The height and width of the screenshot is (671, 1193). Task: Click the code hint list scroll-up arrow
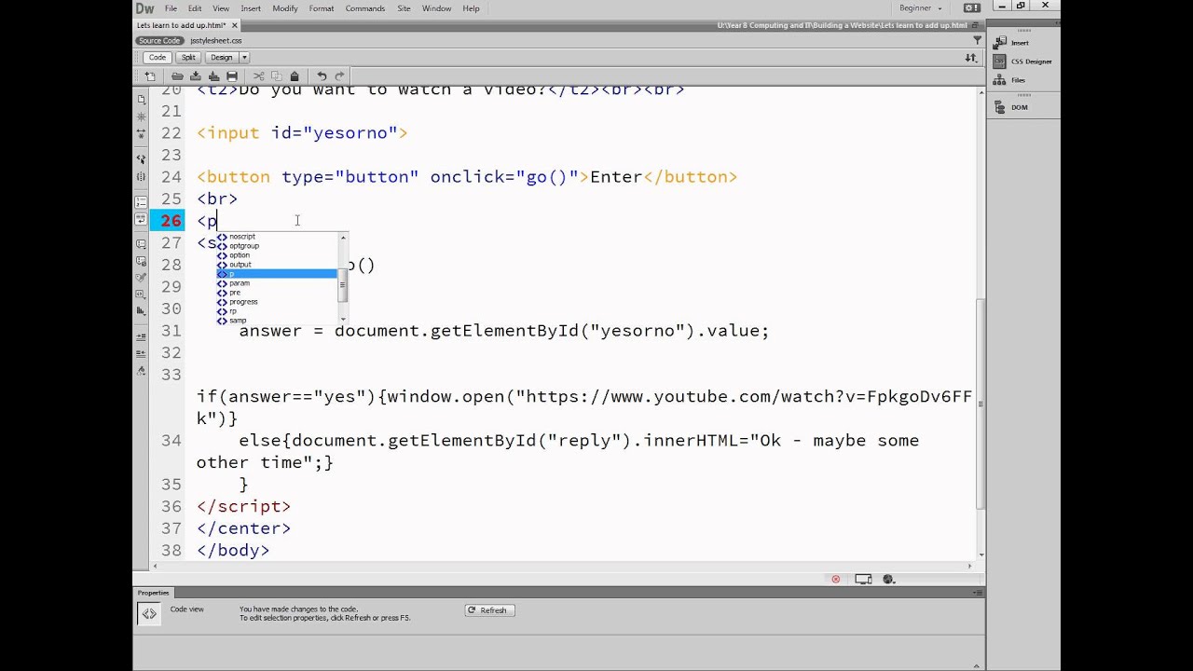[343, 237]
